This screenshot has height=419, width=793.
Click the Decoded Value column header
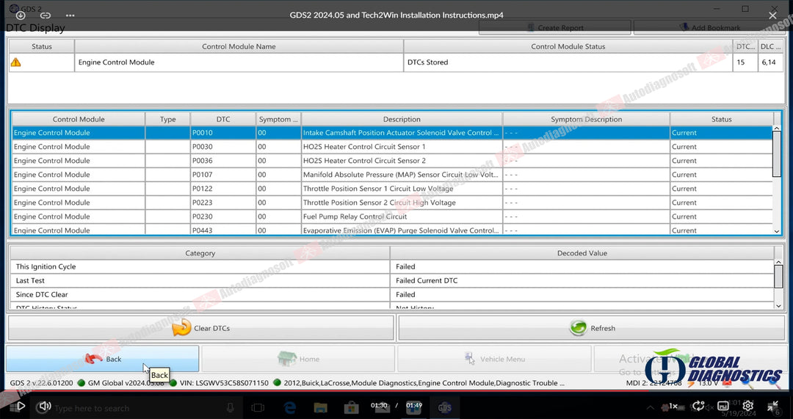tap(582, 253)
